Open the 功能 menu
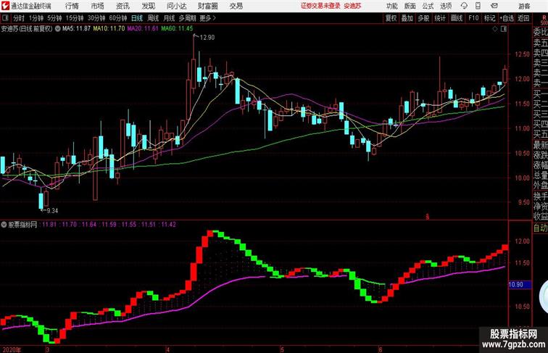This screenshot has height=353, width=548. 391,6
